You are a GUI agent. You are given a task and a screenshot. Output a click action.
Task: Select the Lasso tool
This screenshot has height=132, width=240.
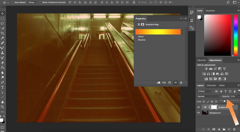click(x=3, y=23)
